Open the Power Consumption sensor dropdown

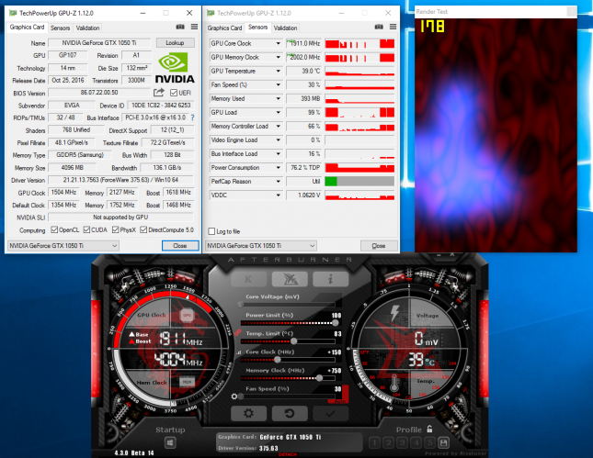(279, 168)
